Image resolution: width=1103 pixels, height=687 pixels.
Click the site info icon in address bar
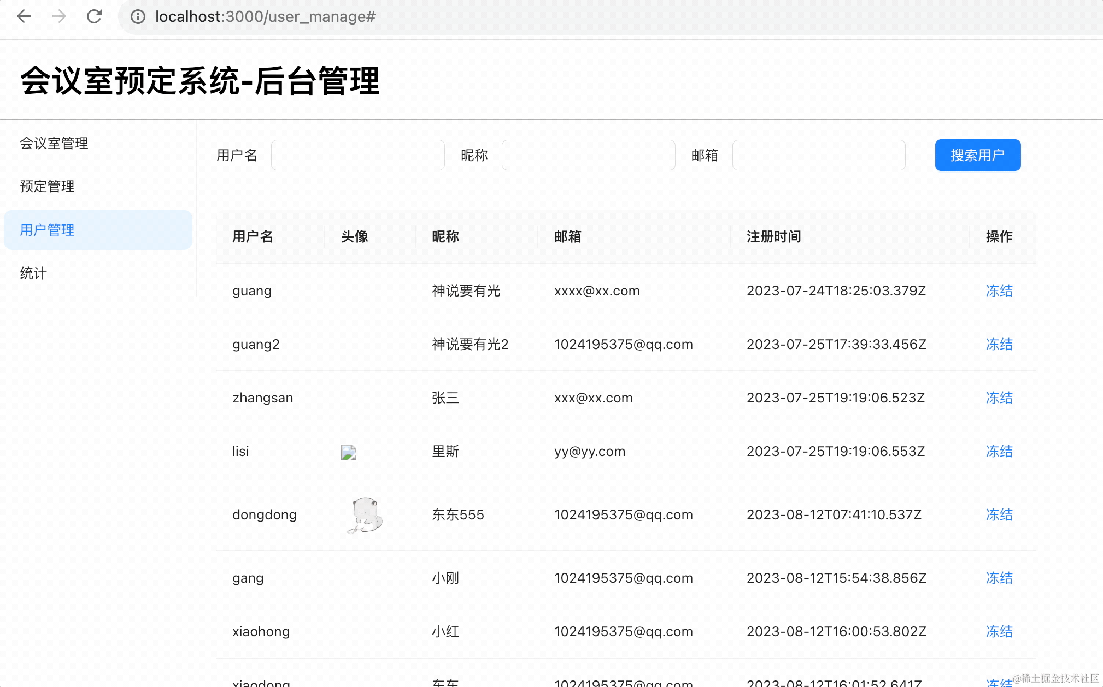[138, 17]
